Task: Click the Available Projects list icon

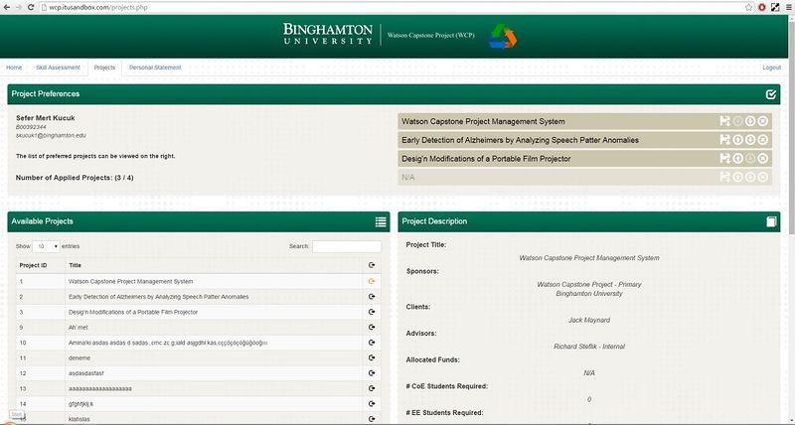Action: [x=381, y=221]
